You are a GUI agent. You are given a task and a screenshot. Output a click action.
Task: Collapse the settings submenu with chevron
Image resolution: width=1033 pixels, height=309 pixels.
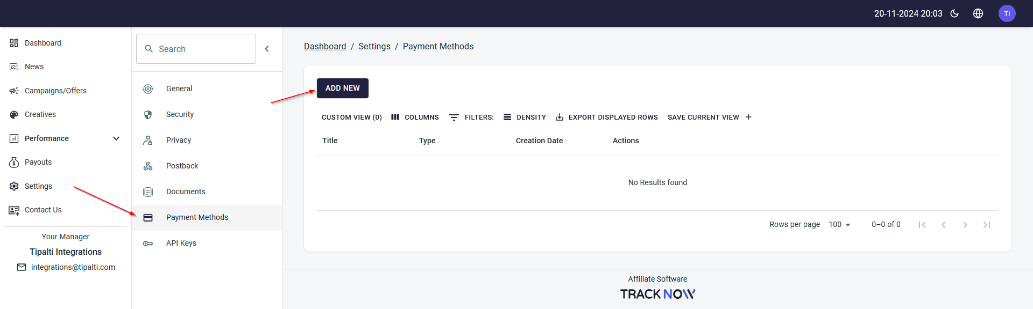click(267, 49)
